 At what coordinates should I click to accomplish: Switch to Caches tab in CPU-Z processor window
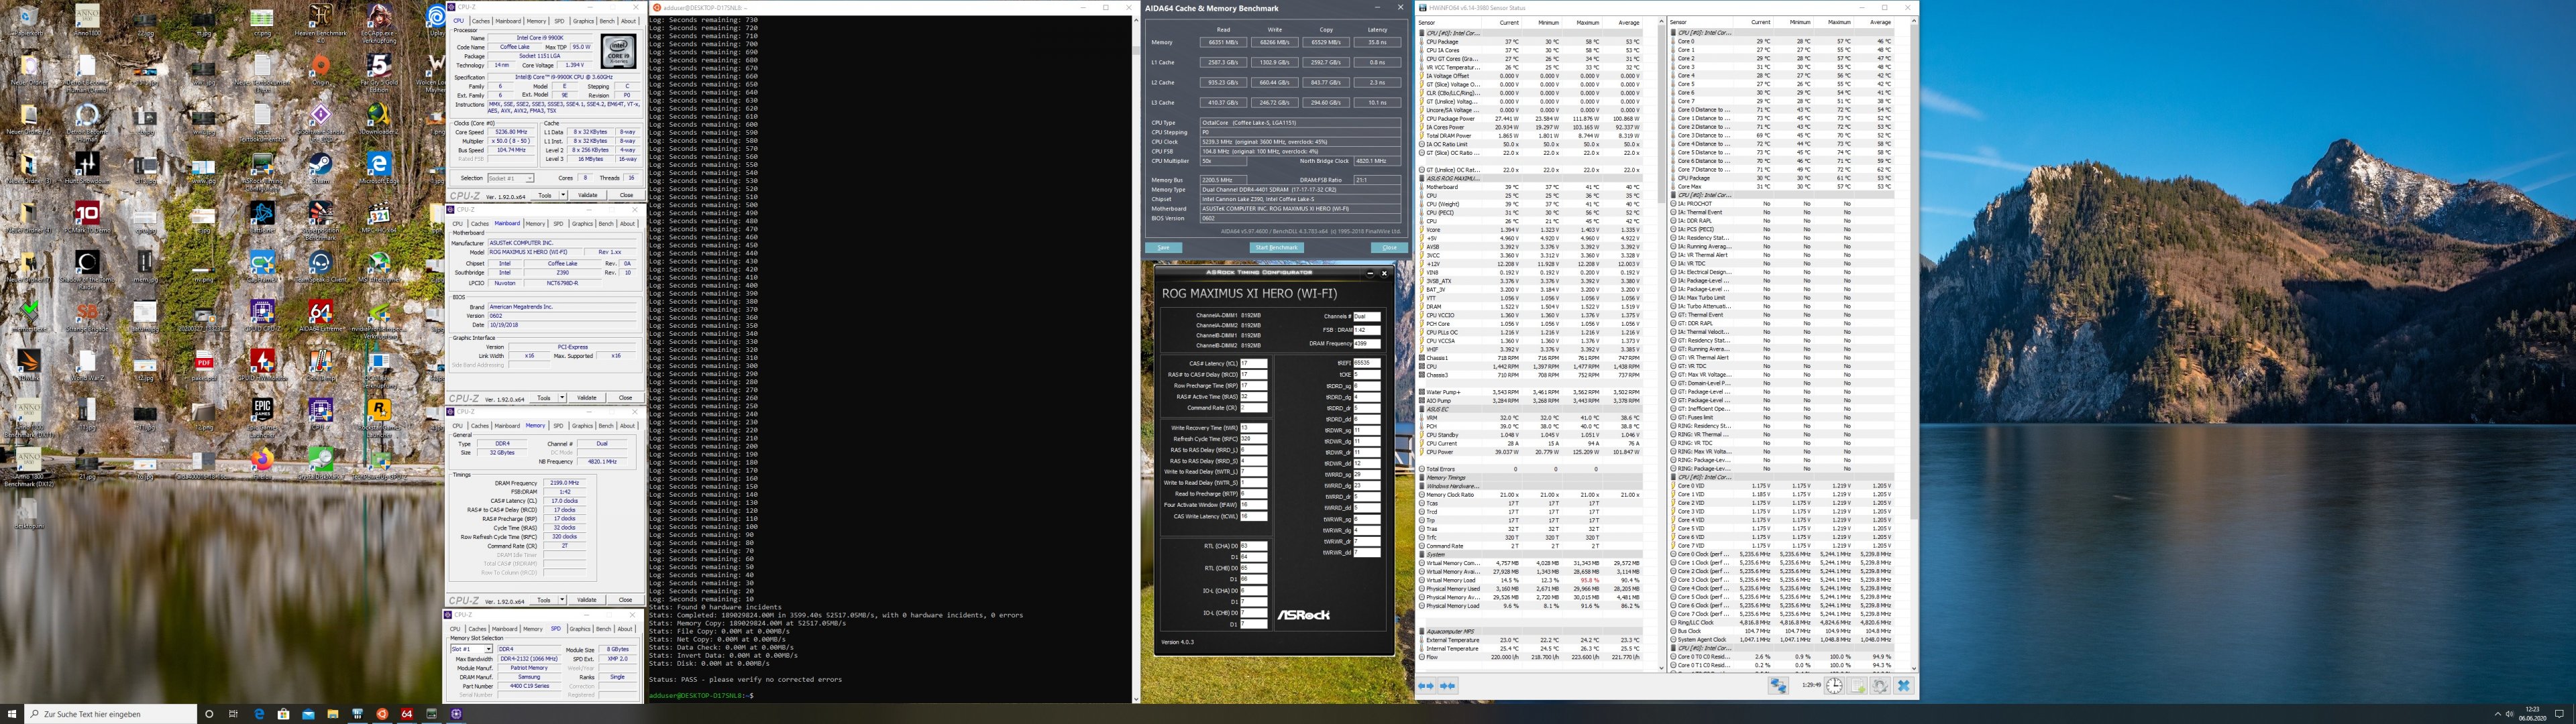(481, 21)
